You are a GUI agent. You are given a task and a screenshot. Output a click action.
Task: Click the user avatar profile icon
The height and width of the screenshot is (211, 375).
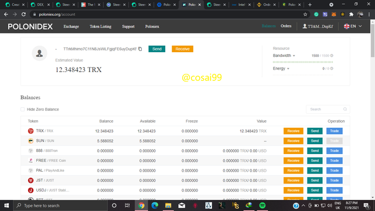[39, 53]
